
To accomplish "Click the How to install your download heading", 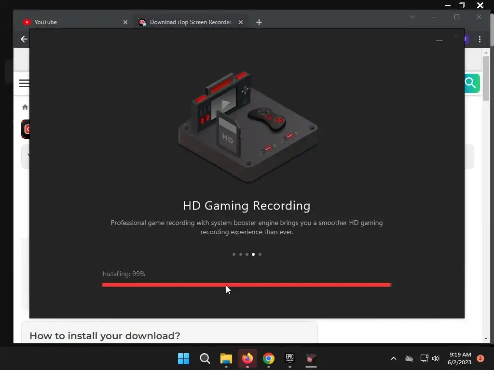I will click(105, 336).
